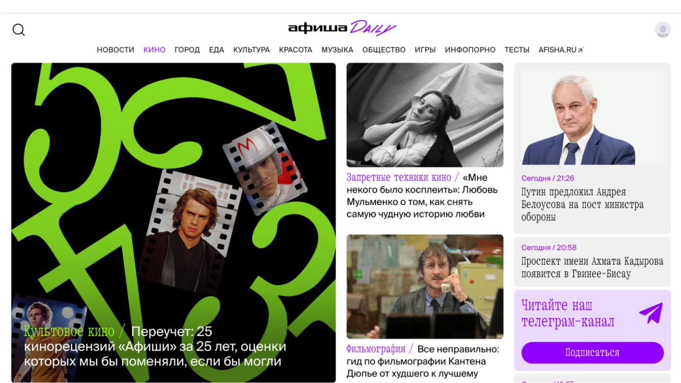Open the ТЕСТЫ section
The image size is (681, 383).
click(x=517, y=50)
